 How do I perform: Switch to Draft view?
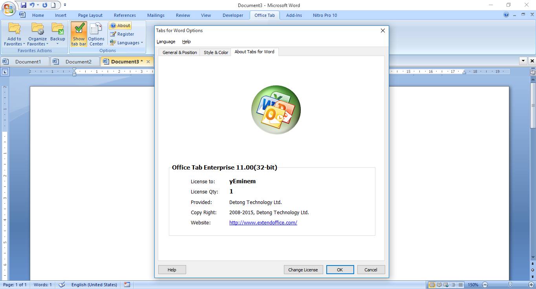pos(461,285)
